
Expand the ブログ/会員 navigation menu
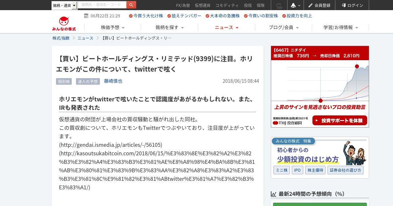284,27
